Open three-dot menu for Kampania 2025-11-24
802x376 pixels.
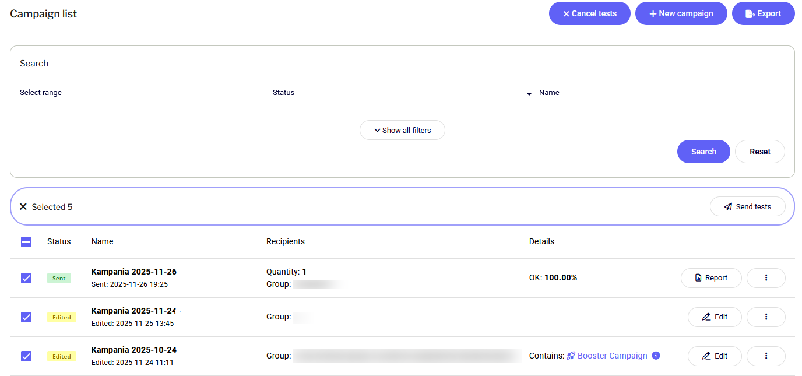point(766,317)
